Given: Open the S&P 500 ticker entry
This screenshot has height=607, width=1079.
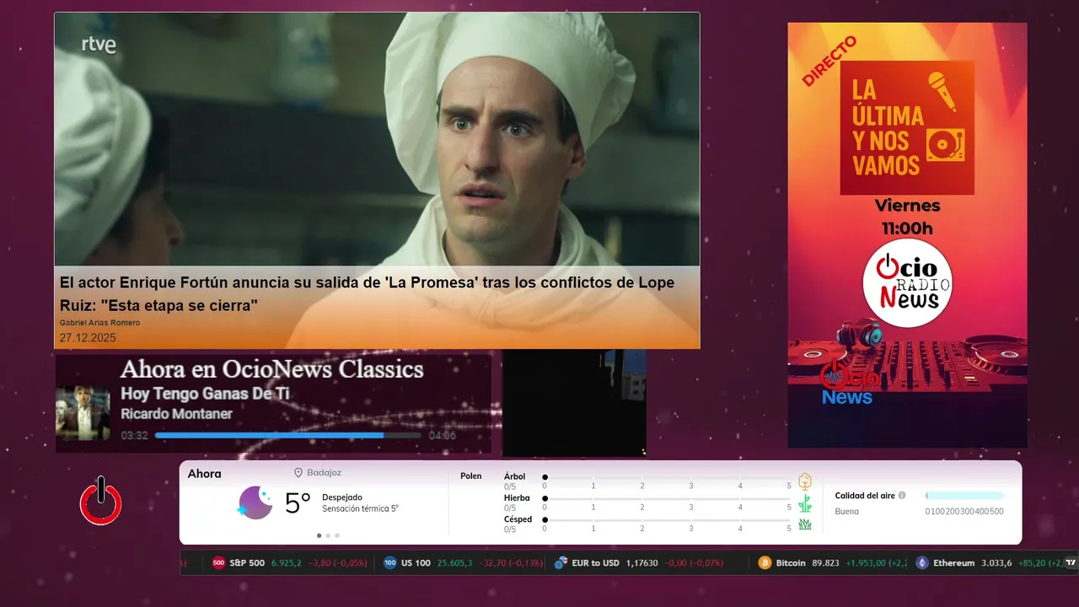Looking at the screenshot, I should [x=289, y=563].
